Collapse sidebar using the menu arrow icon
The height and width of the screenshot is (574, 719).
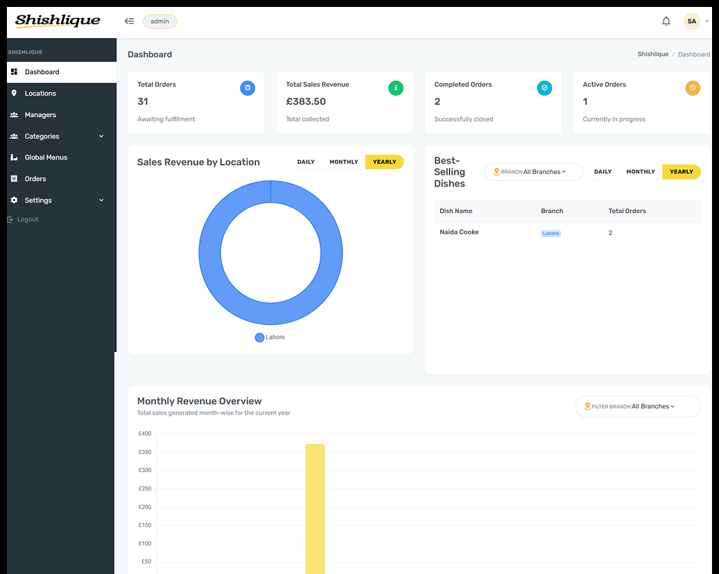(x=130, y=21)
